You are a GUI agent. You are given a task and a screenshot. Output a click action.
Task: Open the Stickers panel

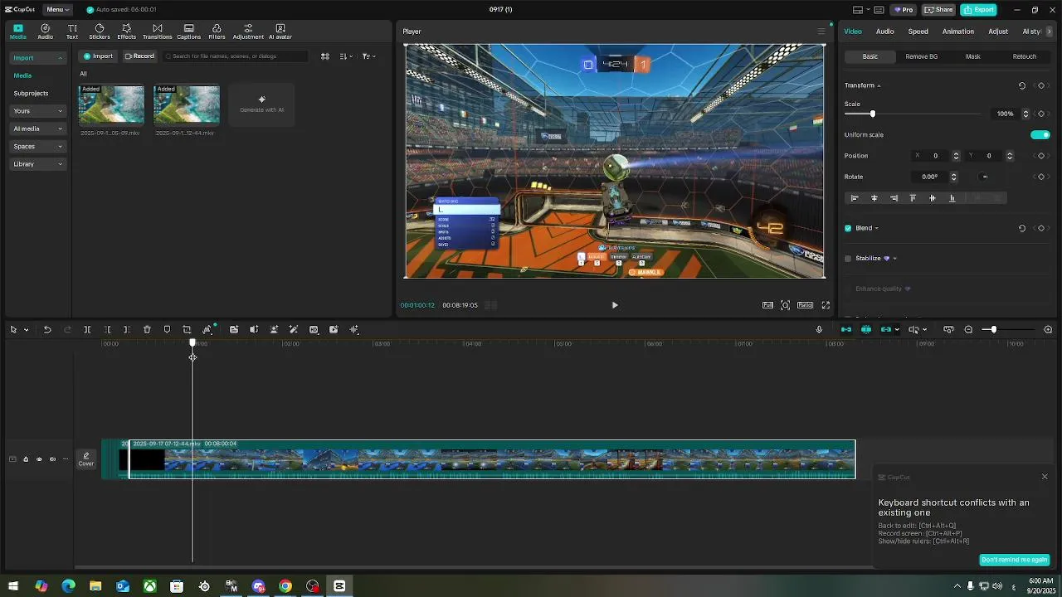[x=100, y=32]
